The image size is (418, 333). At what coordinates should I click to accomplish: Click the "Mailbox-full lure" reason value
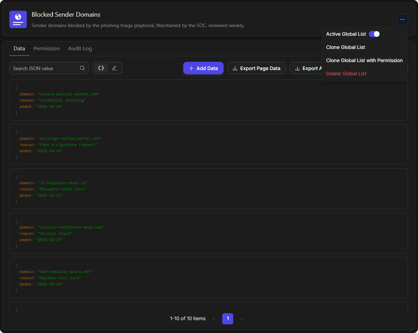pyautogui.click(x=59, y=278)
